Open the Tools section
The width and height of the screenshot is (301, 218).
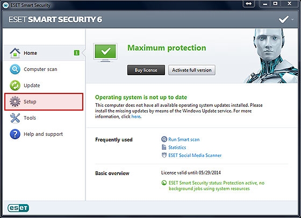(x=44, y=118)
